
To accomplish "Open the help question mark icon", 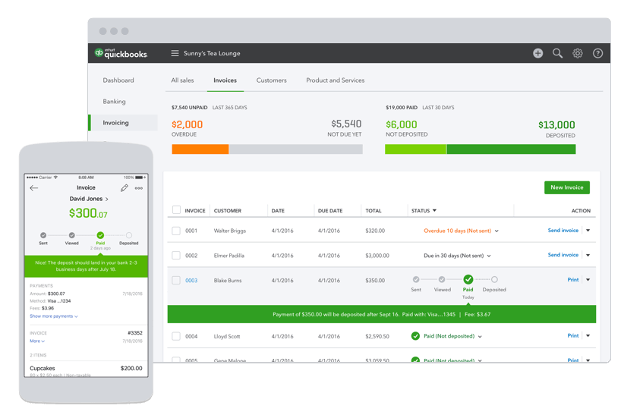I will 597,53.
